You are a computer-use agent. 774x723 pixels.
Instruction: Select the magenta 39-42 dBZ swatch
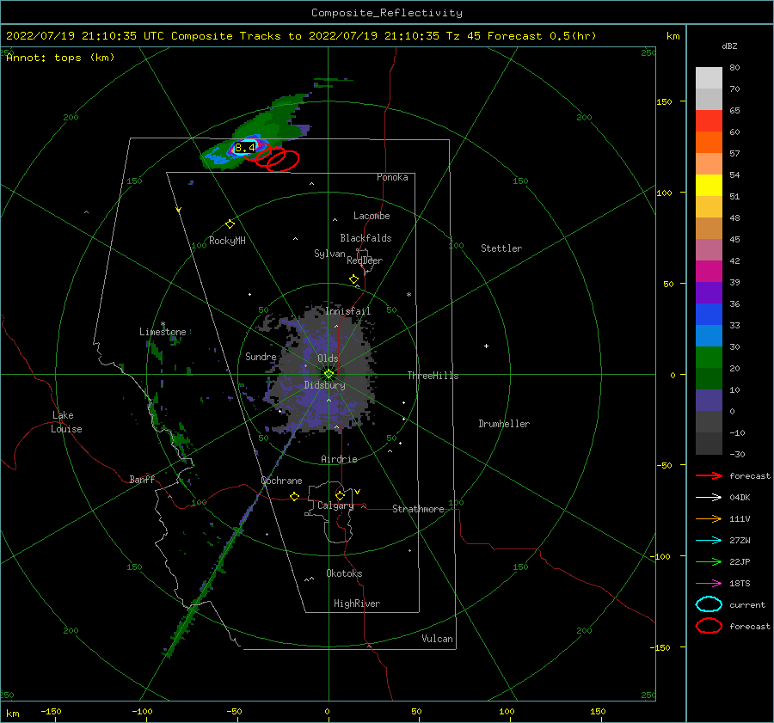tap(709, 272)
